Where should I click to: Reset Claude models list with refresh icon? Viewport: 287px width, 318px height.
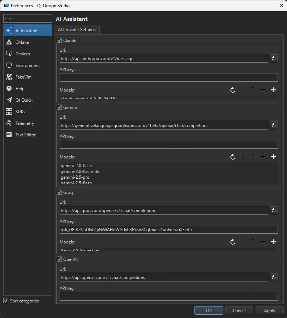pos(233,90)
